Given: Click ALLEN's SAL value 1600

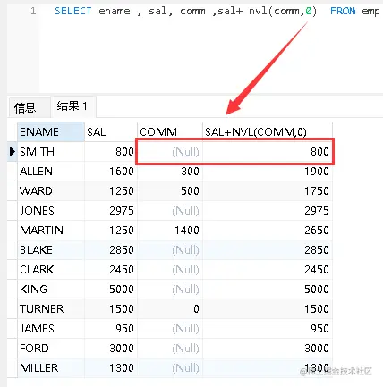Looking at the screenshot, I should pyautogui.click(x=122, y=172).
